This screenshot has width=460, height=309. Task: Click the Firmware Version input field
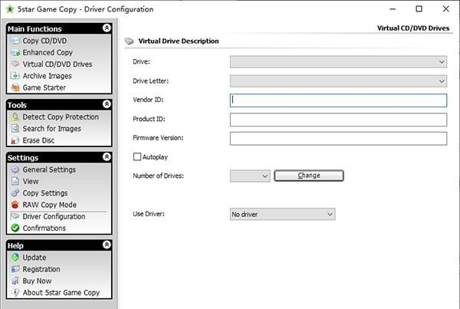338,139
